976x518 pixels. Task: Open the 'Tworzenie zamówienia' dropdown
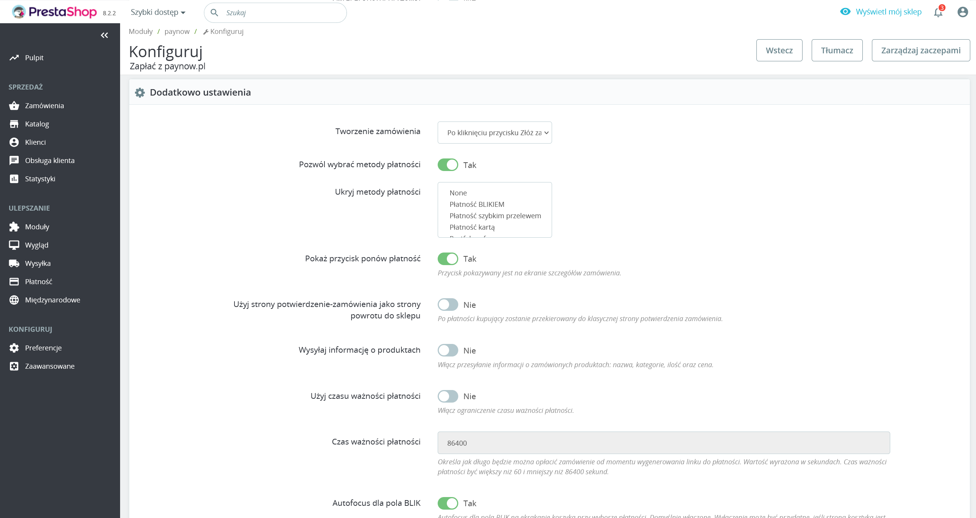494,133
